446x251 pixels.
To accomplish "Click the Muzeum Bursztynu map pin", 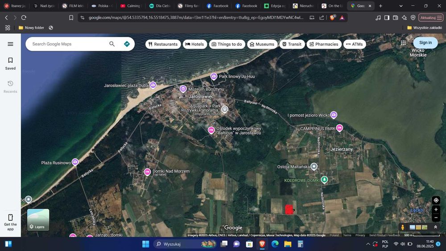I will tap(183, 89).
